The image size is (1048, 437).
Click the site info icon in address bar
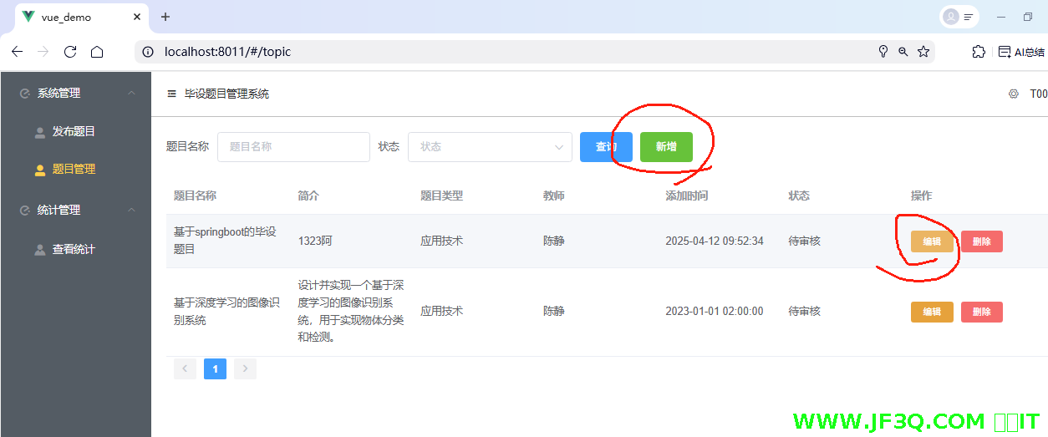148,52
